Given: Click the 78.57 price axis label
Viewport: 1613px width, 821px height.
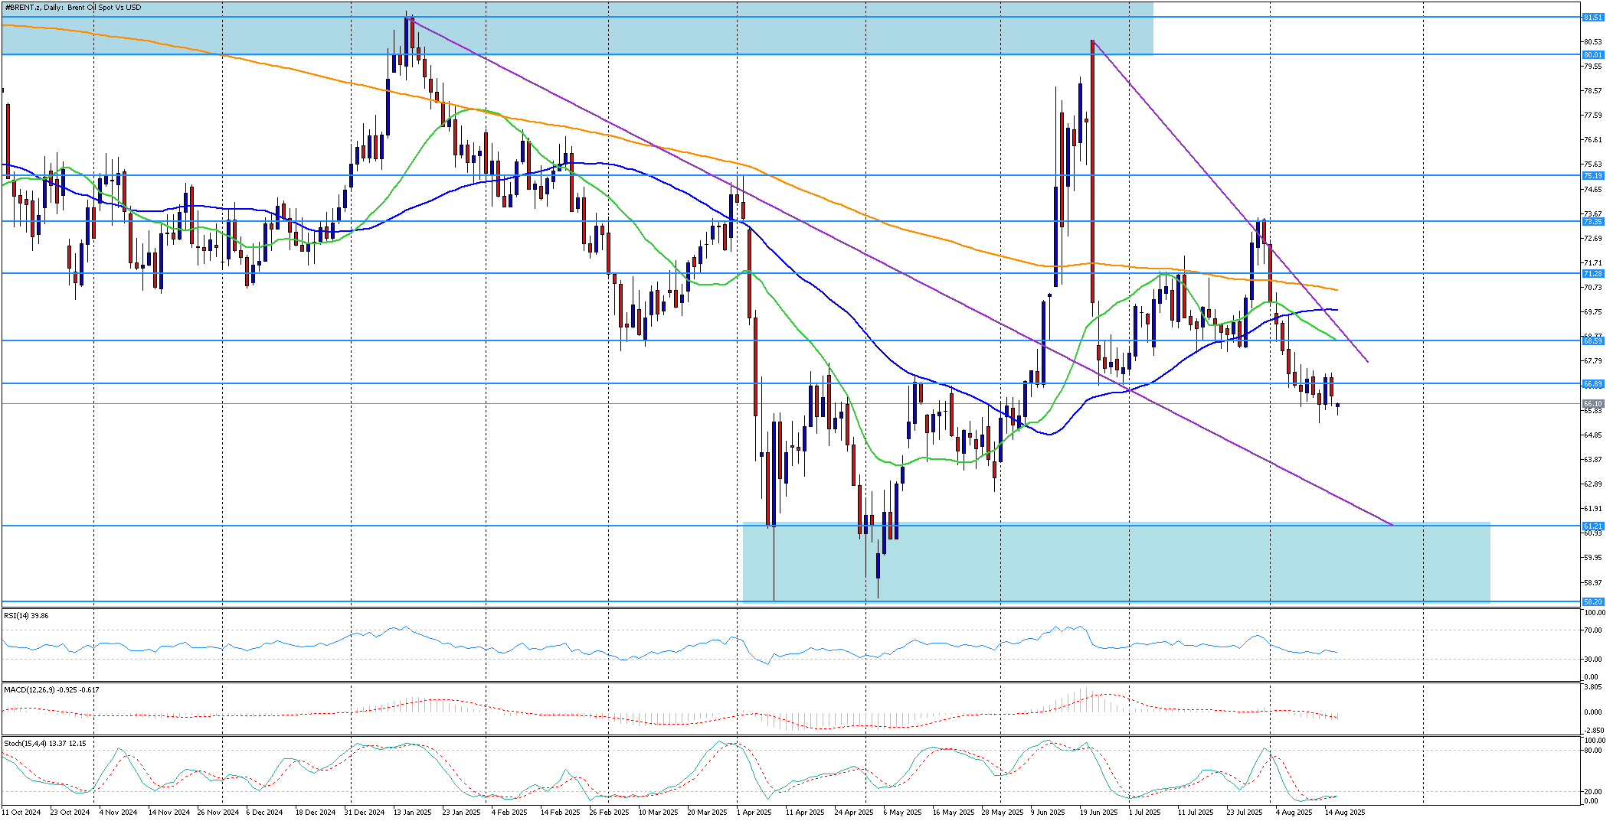Looking at the screenshot, I should coord(1592,90).
